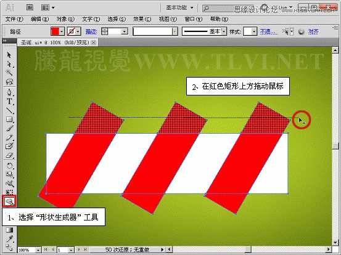Screen dimensions: 341x255
Task: Select the Free Transform tool
Action: pyautogui.click(x=9, y=192)
